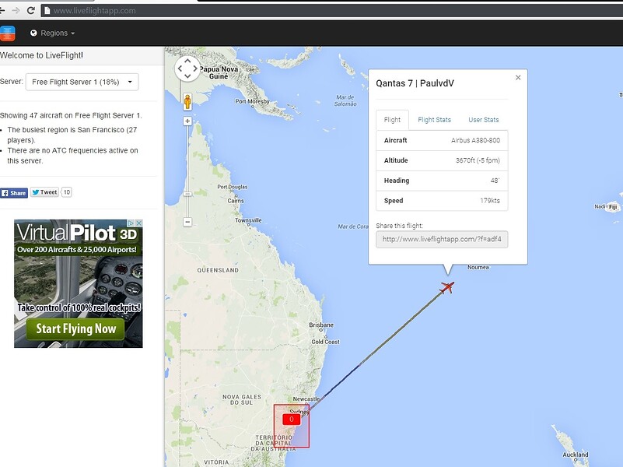Switch to the Flight Stats tab
The image size is (623, 467).
point(434,120)
